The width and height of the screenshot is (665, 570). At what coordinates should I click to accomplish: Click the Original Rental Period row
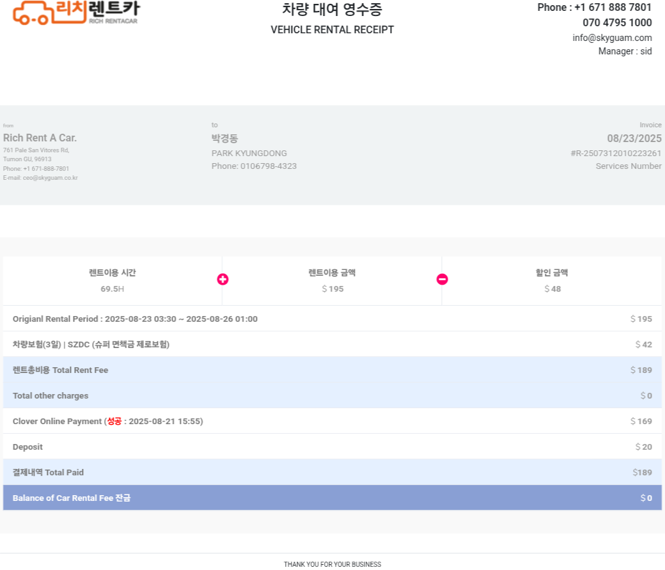(332, 319)
